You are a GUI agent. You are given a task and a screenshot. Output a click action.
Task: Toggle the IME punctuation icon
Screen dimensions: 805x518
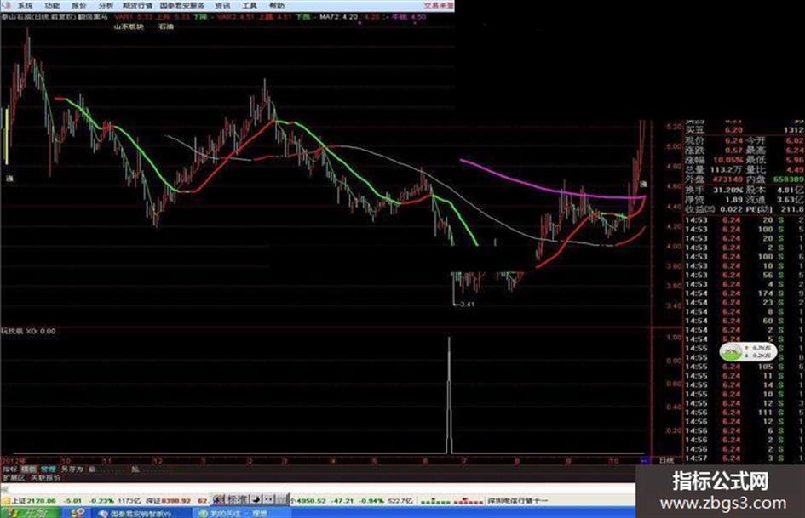[x=268, y=499]
